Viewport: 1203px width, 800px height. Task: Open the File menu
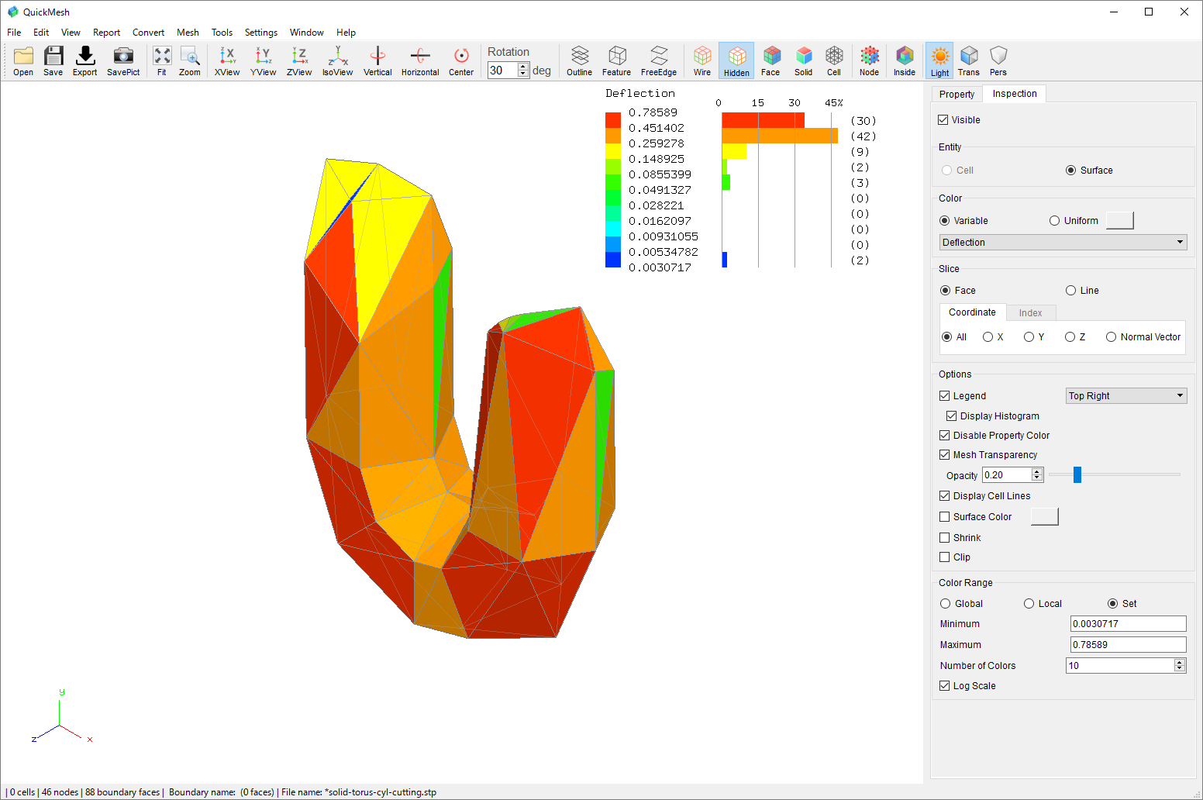pos(14,33)
